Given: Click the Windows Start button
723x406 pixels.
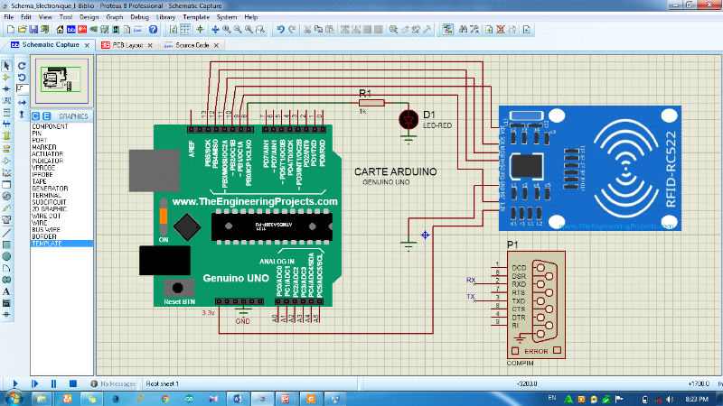Looking at the screenshot, I should click(x=15, y=398).
